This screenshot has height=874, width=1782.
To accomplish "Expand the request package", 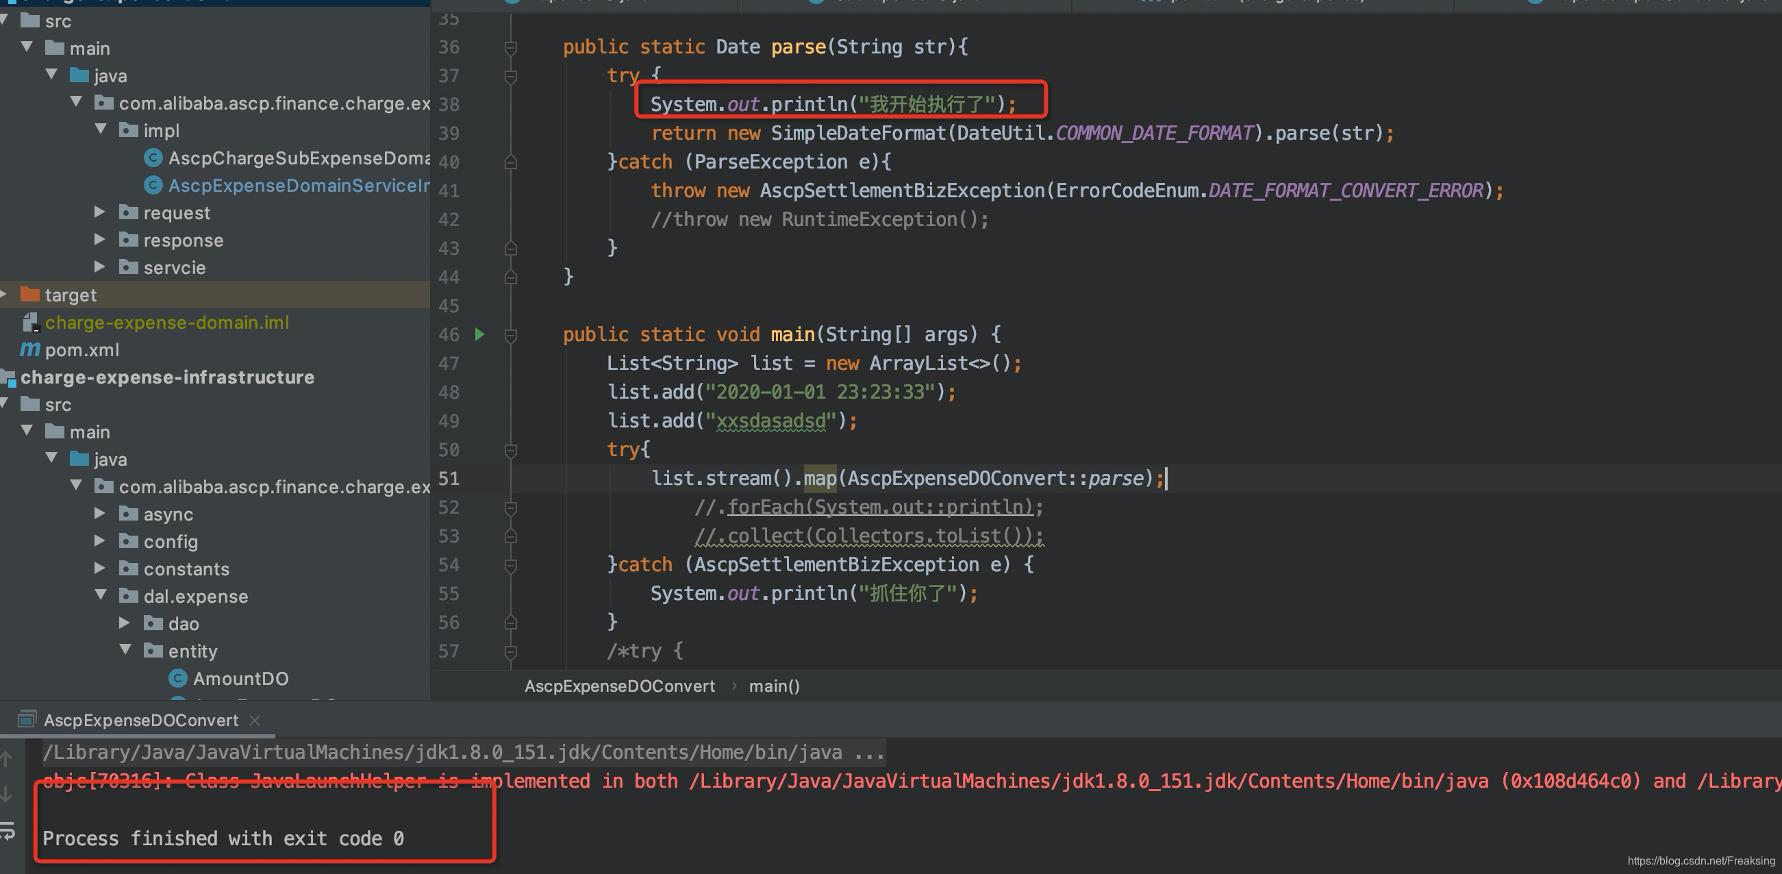I will 100,212.
